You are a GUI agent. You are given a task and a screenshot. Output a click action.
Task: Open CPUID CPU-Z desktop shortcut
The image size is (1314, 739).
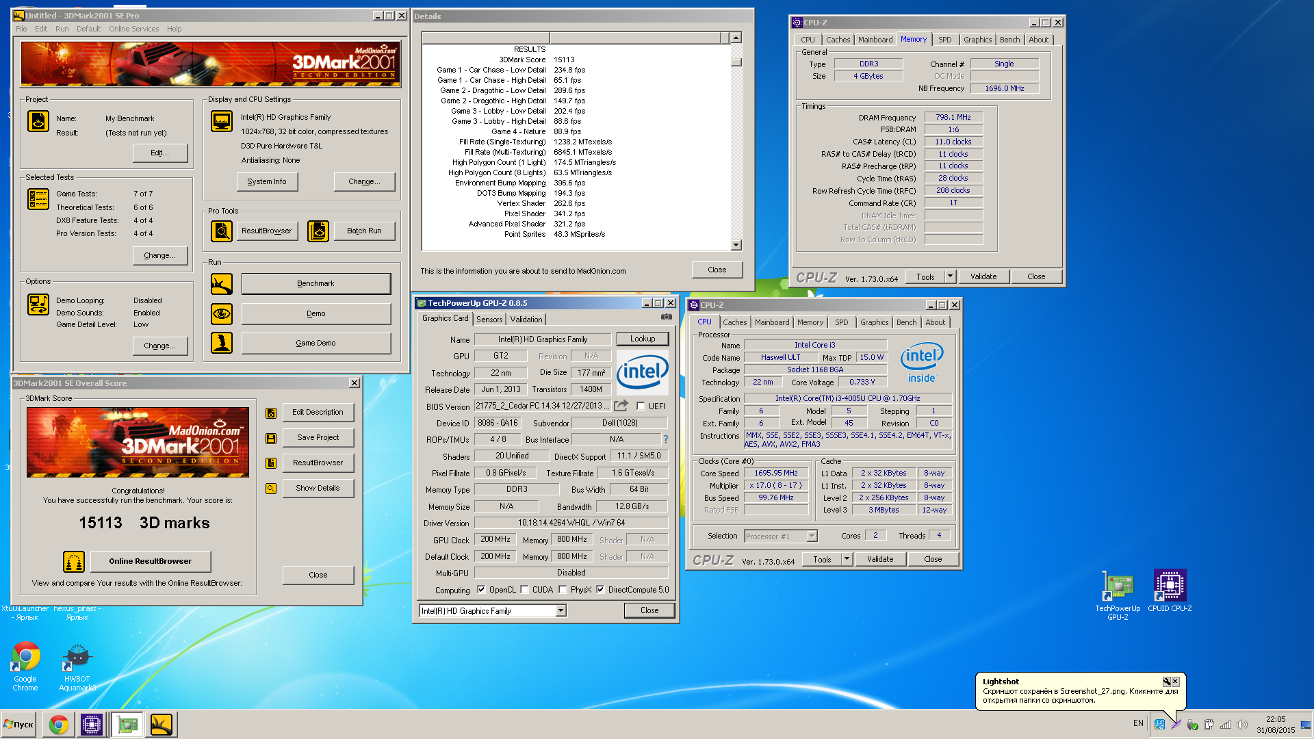[1170, 591]
